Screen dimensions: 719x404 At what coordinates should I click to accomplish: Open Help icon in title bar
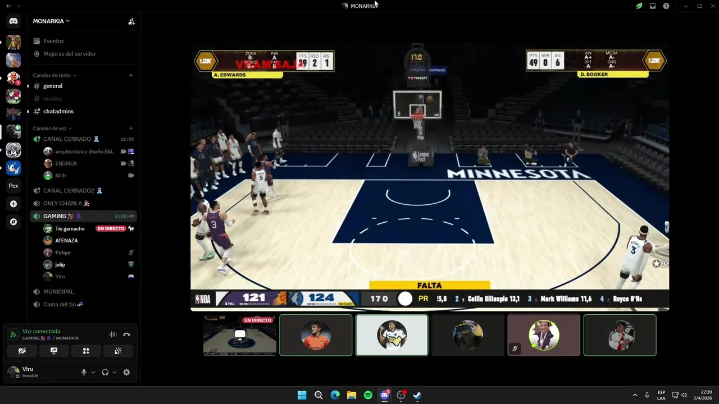click(666, 6)
